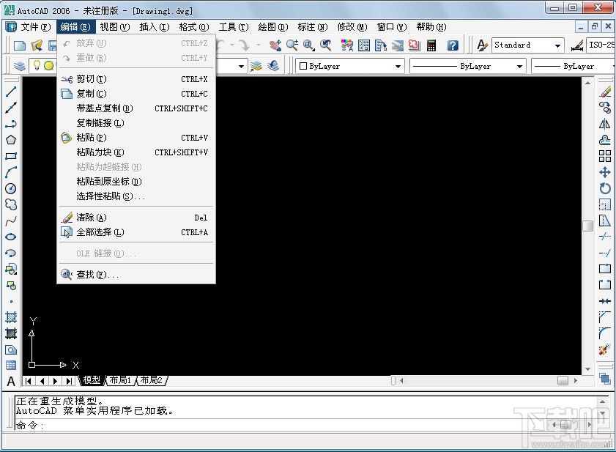Screen dimensions: 616x452
Task: Choose the Erase tool from the modify toolbar
Action: [x=605, y=91]
